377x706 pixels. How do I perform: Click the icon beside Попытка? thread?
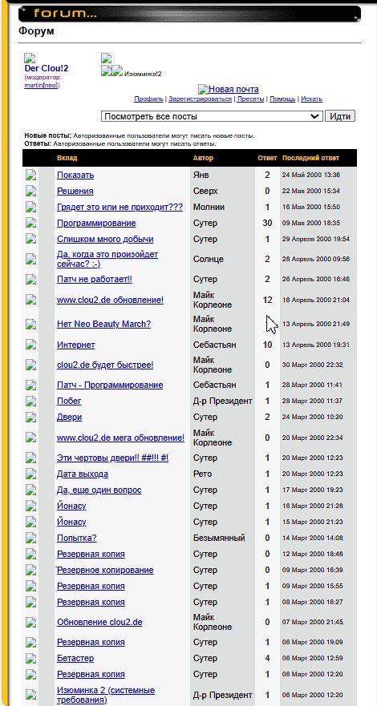pos(30,538)
